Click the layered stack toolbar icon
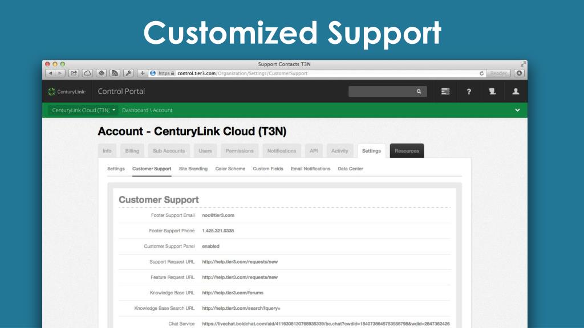Image resolution: width=584 pixels, height=328 pixels. point(102,73)
